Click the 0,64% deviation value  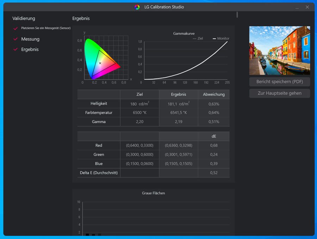(x=214, y=113)
